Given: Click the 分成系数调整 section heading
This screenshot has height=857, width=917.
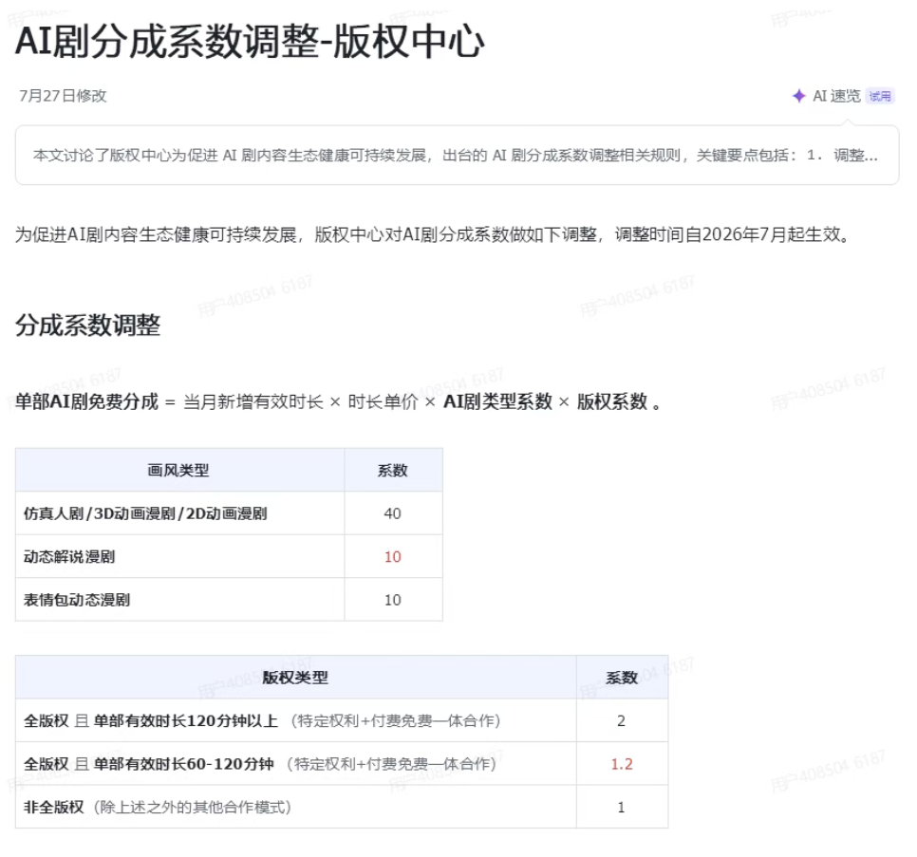Looking at the screenshot, I should pos(87,325).
